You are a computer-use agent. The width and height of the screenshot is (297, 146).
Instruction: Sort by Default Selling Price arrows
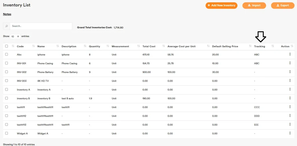click(x=250, y=46)
